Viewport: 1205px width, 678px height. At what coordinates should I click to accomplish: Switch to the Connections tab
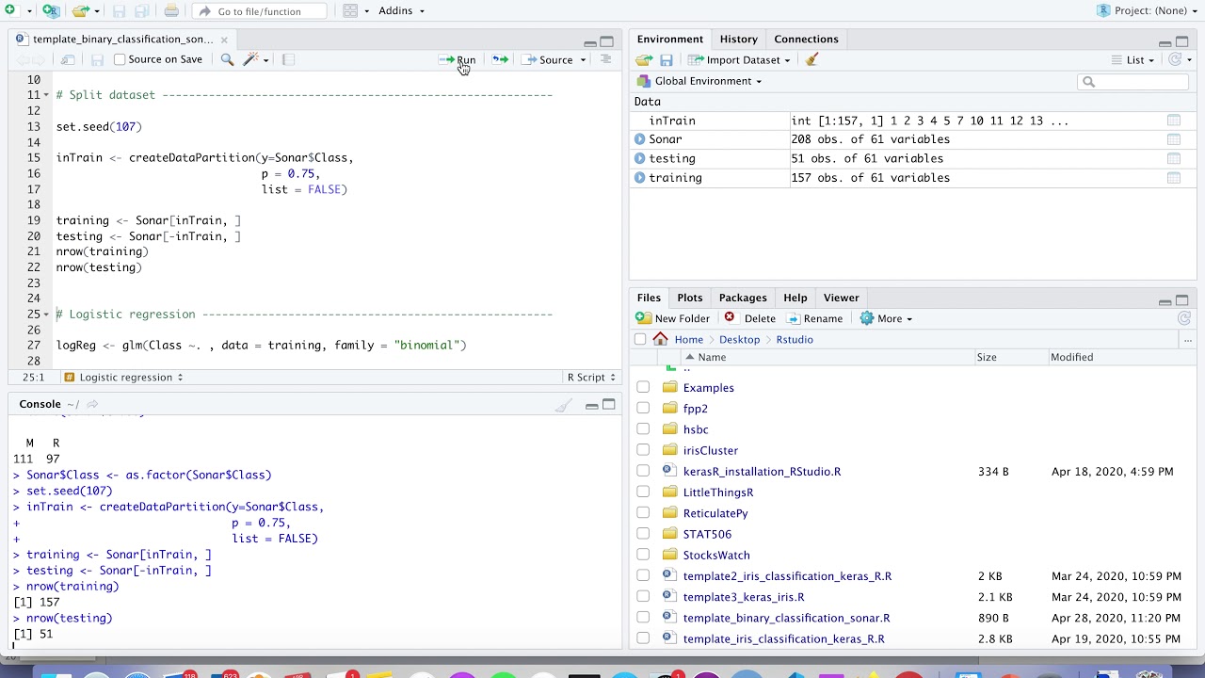tap(806, 39)
